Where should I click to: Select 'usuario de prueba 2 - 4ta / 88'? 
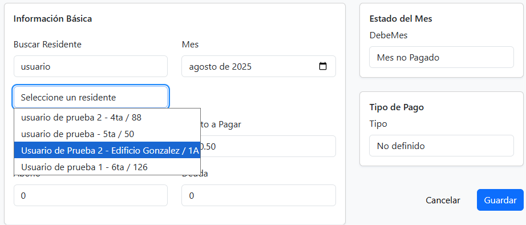pos(107,118)
